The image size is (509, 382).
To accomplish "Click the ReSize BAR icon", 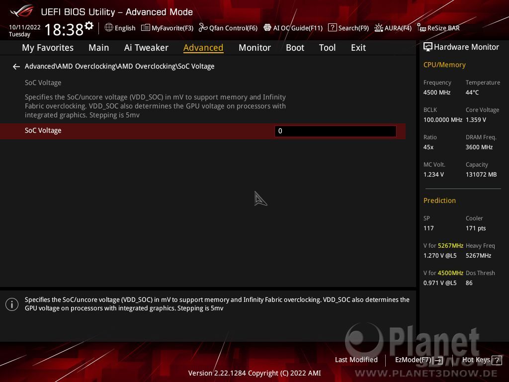I will click(422, 28).
